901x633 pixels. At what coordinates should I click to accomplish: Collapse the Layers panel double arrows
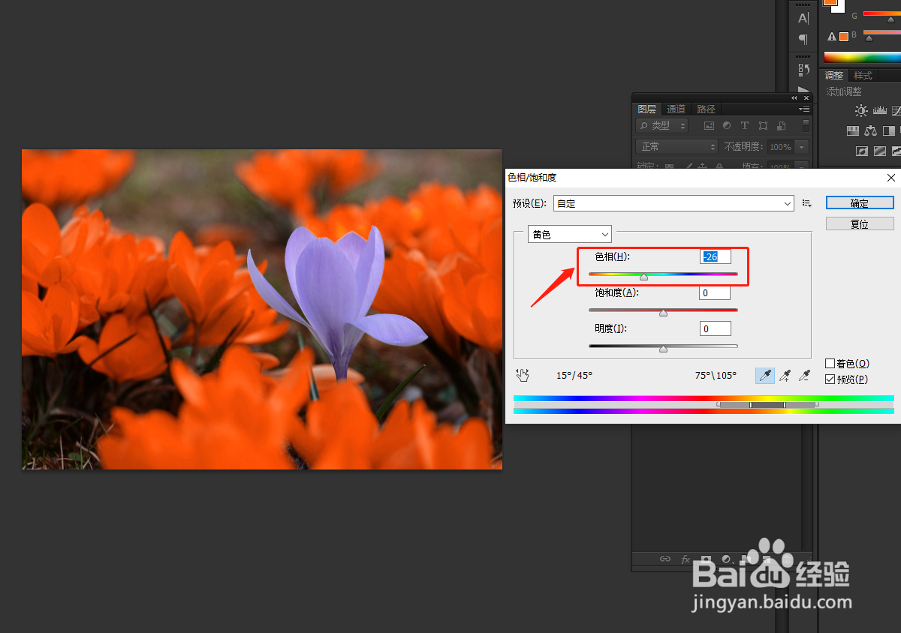click(794, 98)
